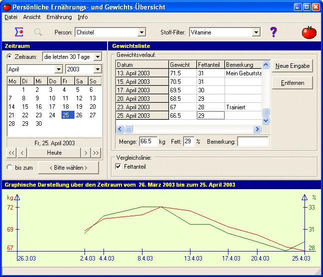
Task: Select calendar day 13
Action: coord(92,98)
